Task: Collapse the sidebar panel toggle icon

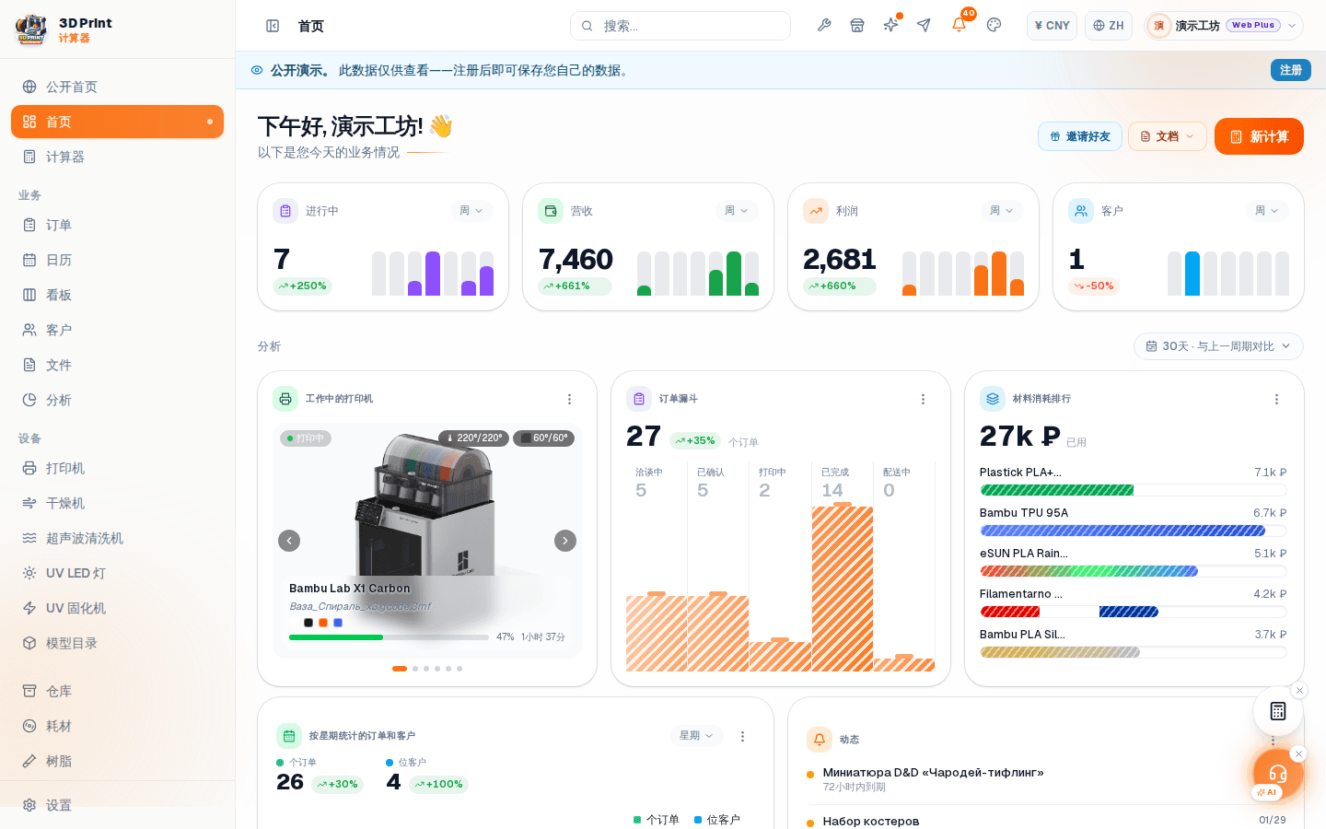Action: pyautogui.click(x=273, y=26)
